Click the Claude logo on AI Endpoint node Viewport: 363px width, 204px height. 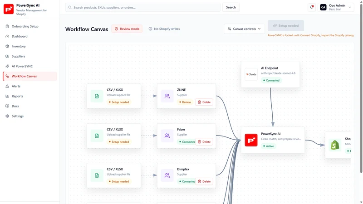click(x=251, y=74)
